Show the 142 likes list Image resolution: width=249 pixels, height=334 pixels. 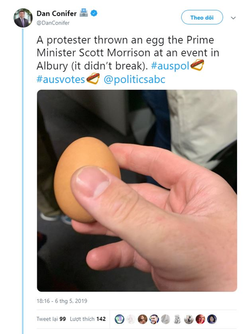[x=88, y=319]
